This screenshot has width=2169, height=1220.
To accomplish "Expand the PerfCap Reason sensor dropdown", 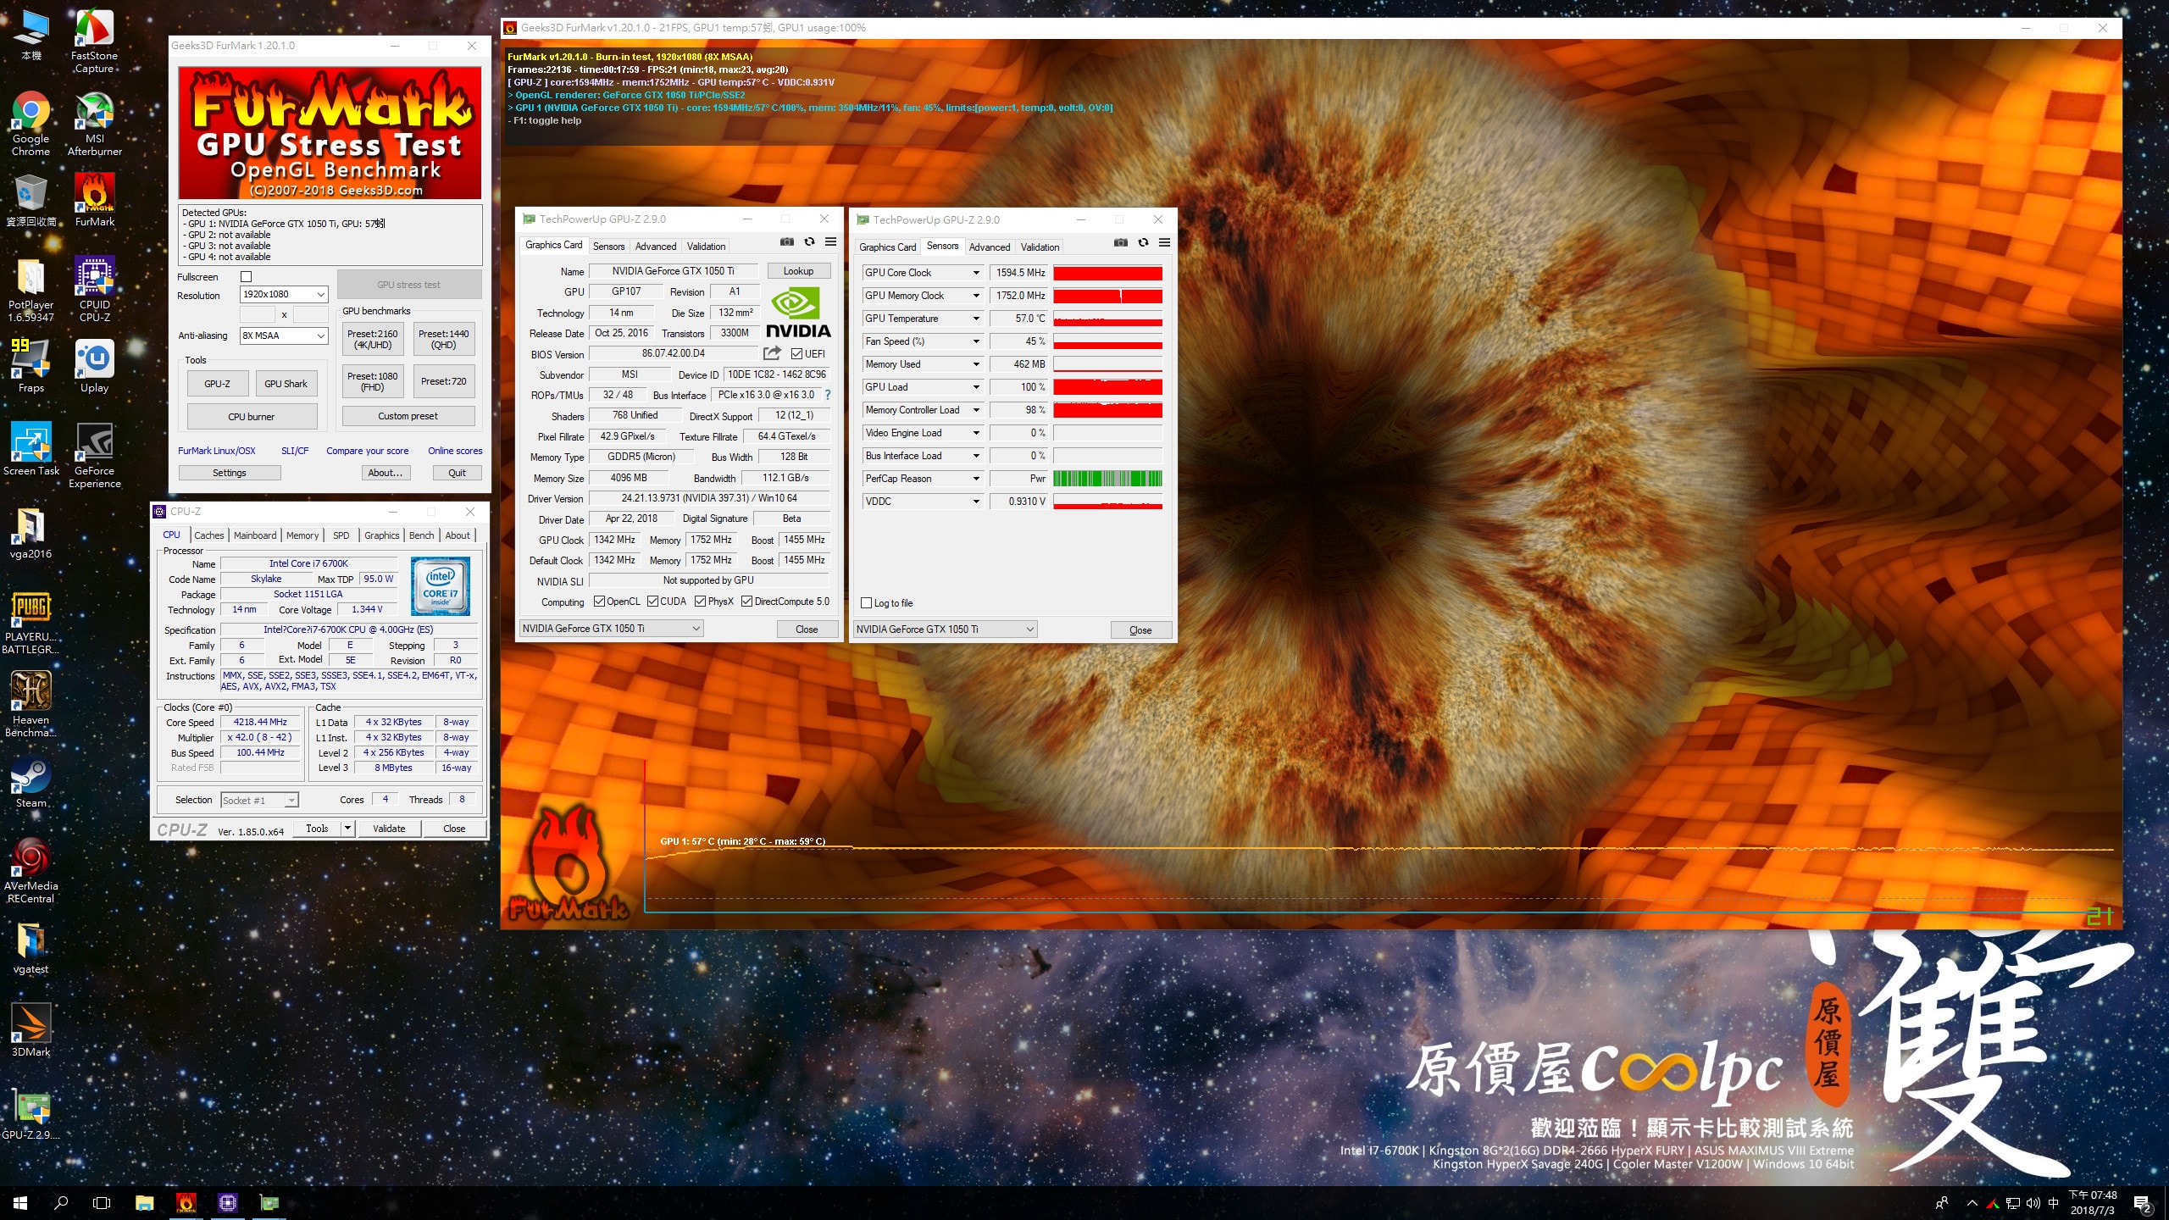I will pos(976,479).
